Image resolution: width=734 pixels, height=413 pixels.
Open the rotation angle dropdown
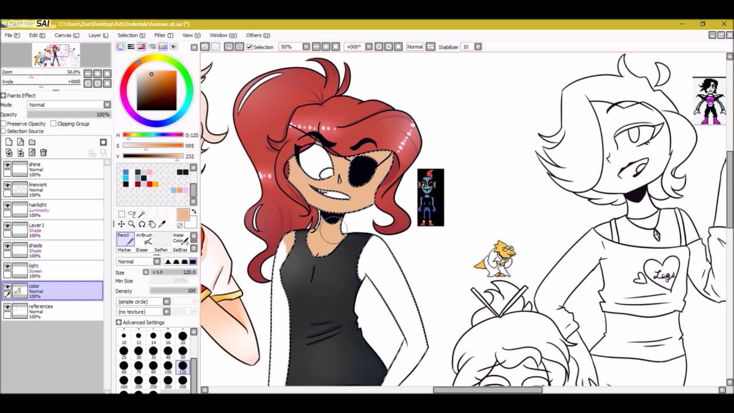(x=369, y=47)
